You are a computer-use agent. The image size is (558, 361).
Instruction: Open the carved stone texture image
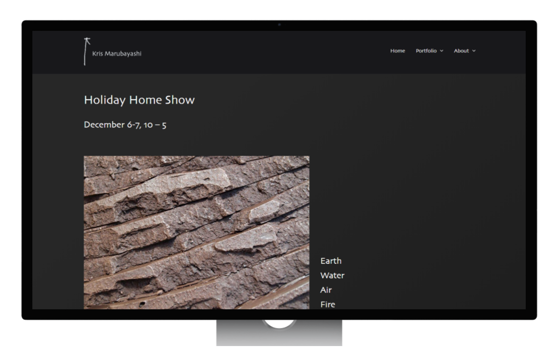click(196, 232)
